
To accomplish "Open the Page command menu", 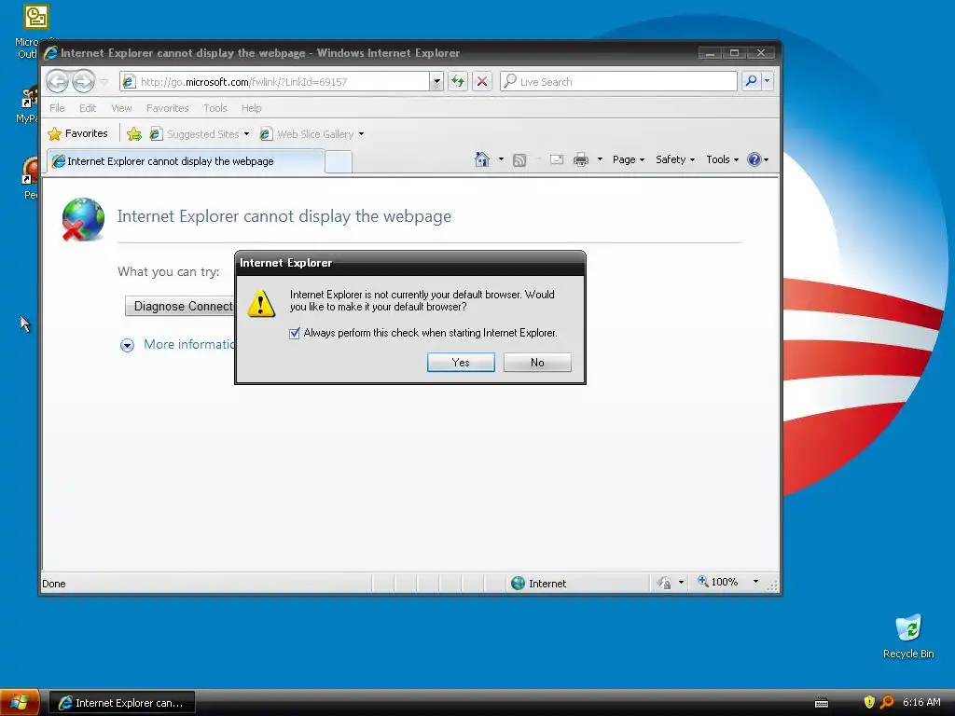I will coord(628,159).
